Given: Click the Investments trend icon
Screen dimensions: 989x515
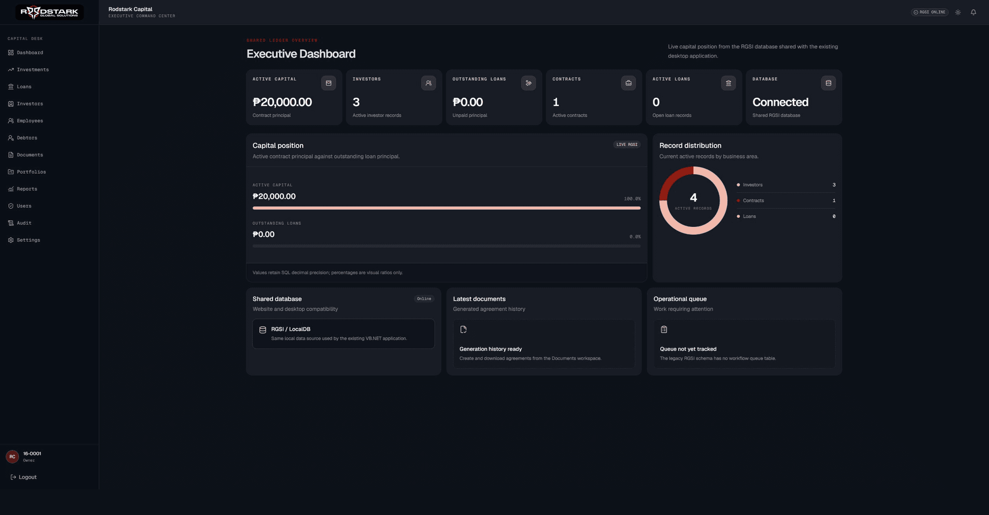Looking at the screenshot, I should (x=11, y=70).
